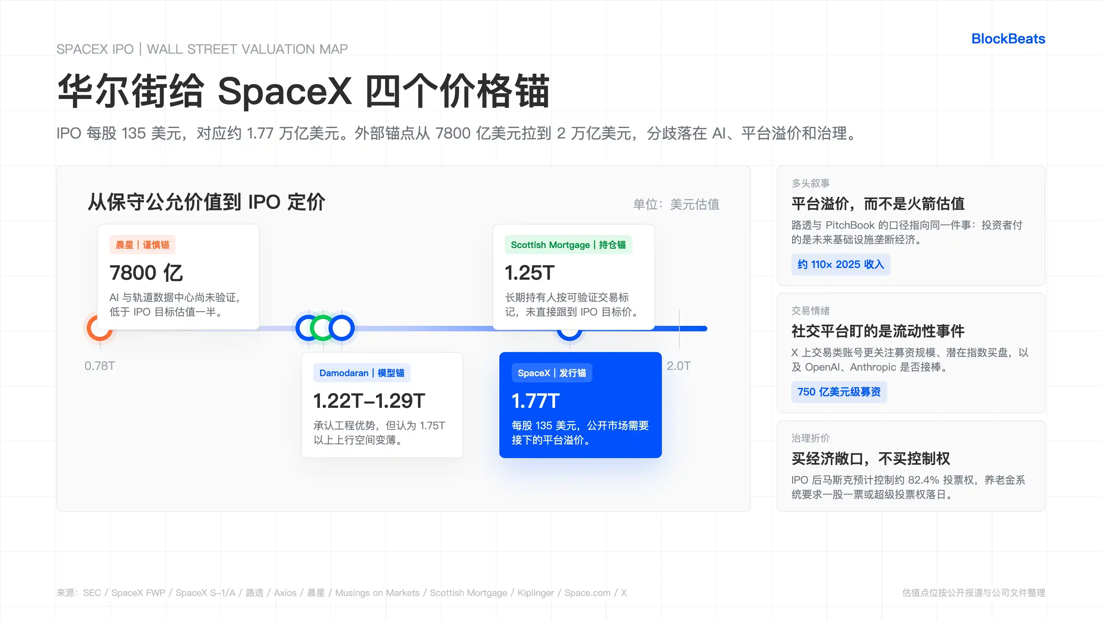
Task: Click heading 平台溢价，而不是火箭估值
Action: point(878,203)
